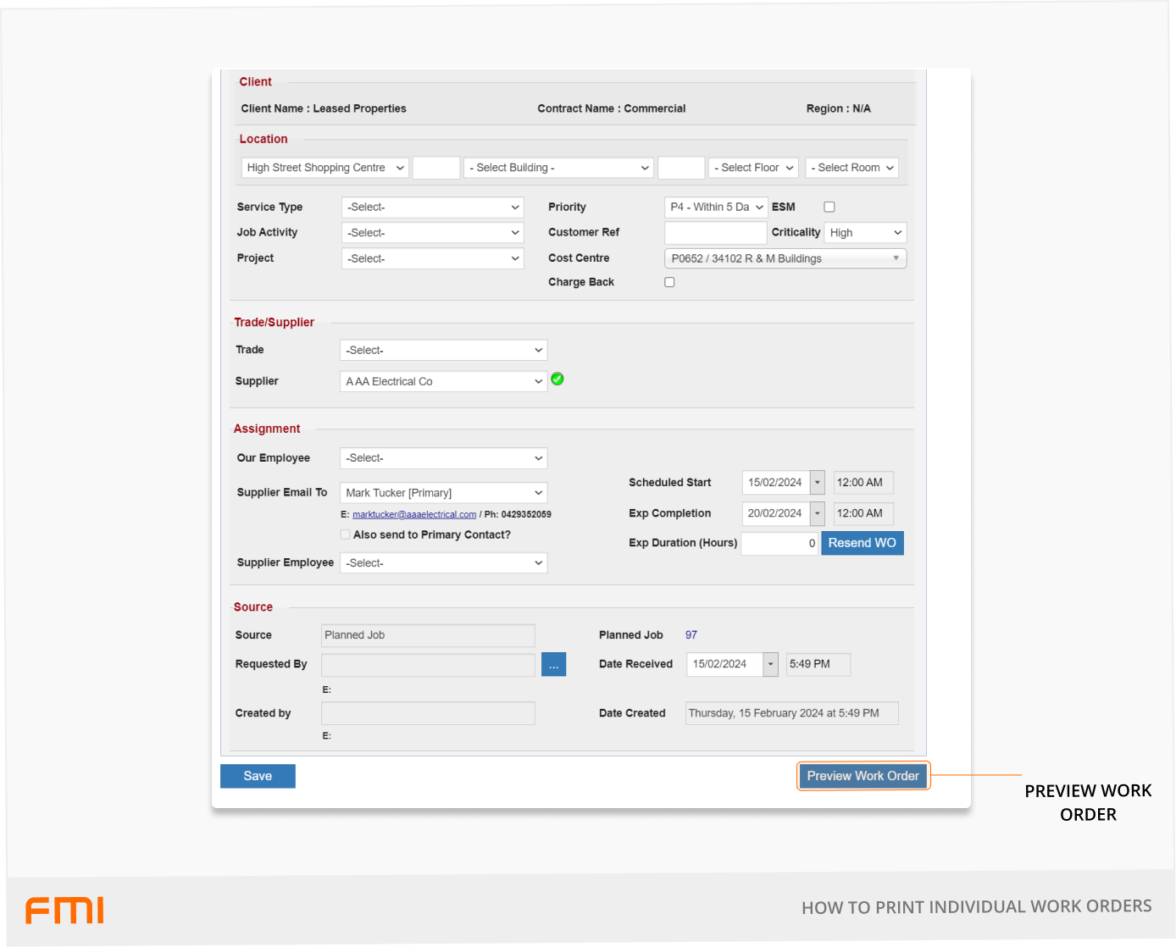Open the Exp Completion date picker arrow
Viewport: 1176px width, 947px height.
[818, 513]
